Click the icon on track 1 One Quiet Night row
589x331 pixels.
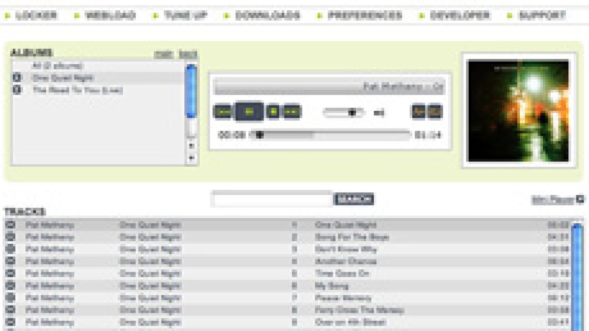click(10, 225)
